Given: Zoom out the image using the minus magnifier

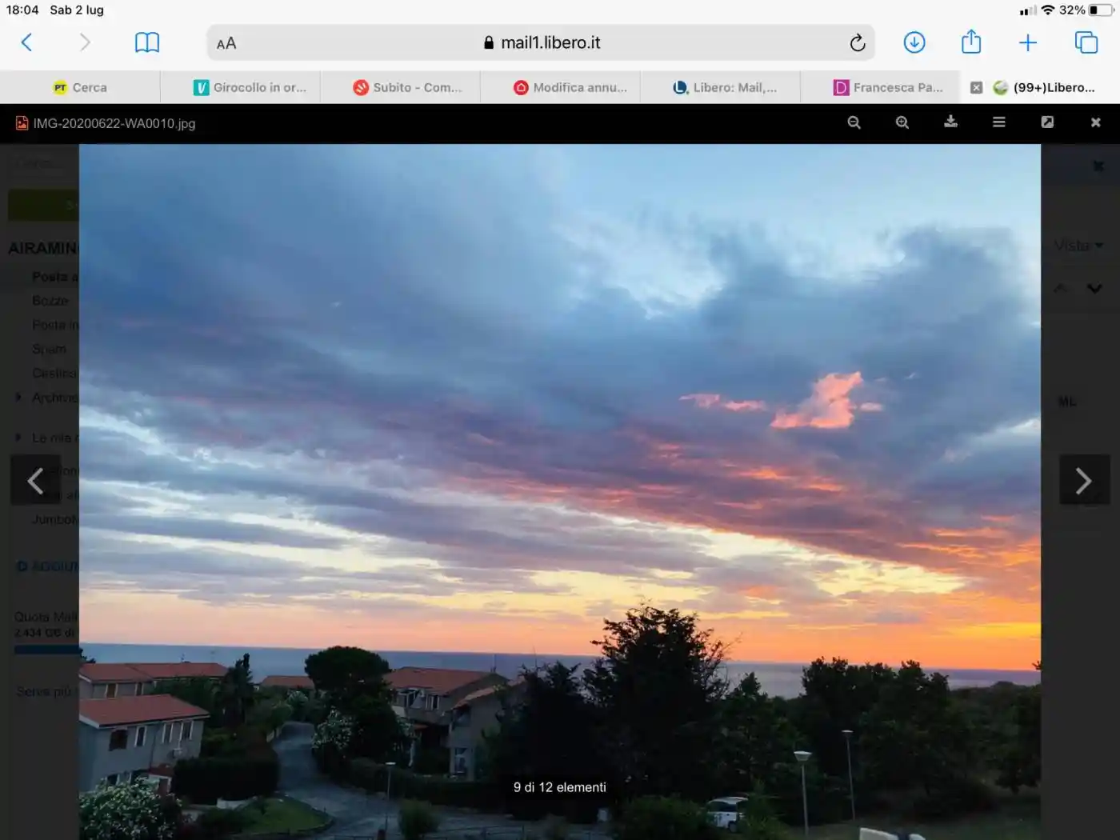Looking at the screenshot, I should point(854,122).
